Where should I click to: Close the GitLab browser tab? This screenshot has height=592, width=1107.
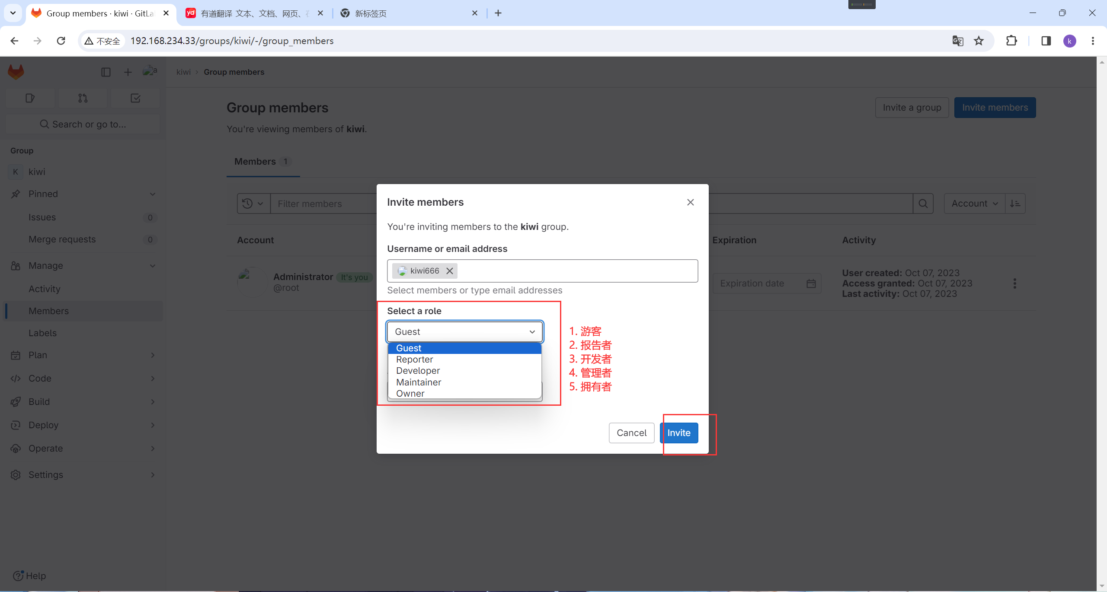[166, 13]
